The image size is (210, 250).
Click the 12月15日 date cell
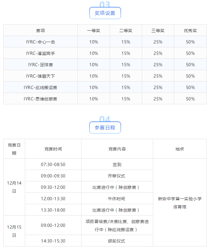click(x=14, y=231)
